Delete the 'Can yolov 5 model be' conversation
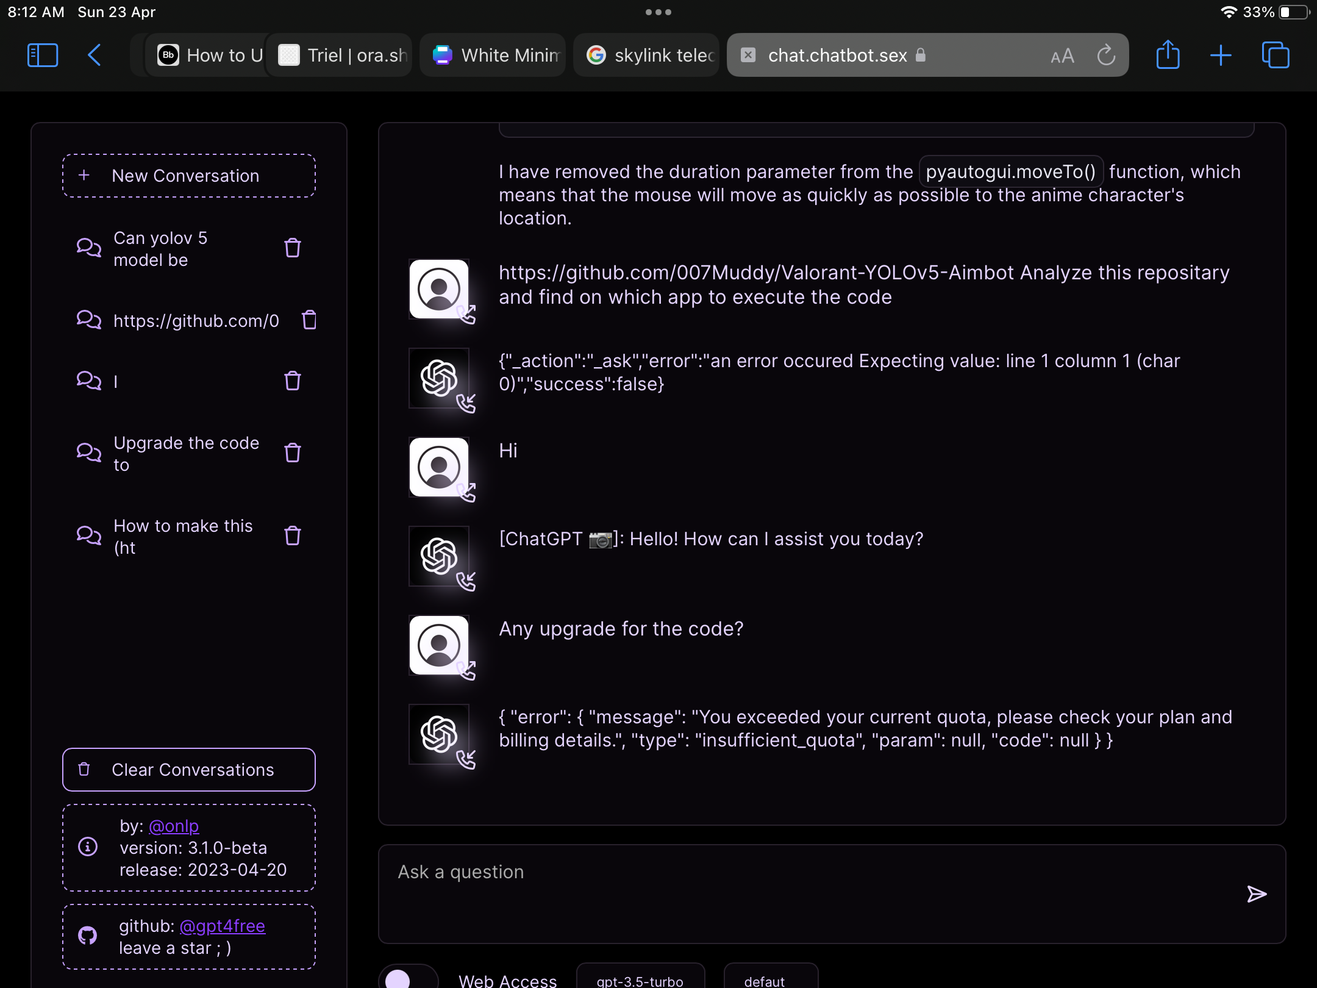 293,248
